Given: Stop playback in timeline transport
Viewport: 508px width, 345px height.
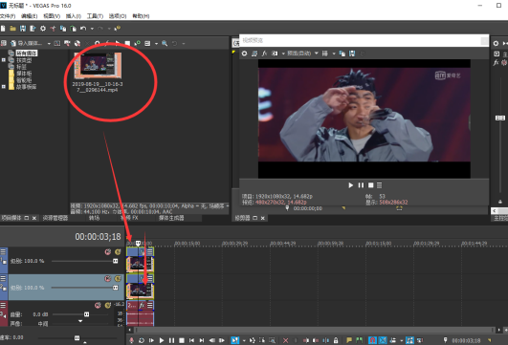Looking at the screenshot, I should click(x=182, y=340).
